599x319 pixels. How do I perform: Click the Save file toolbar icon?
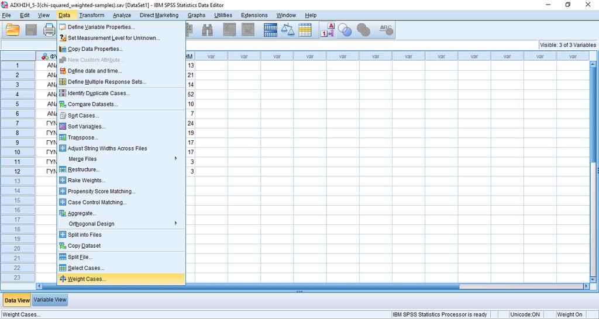31,30
